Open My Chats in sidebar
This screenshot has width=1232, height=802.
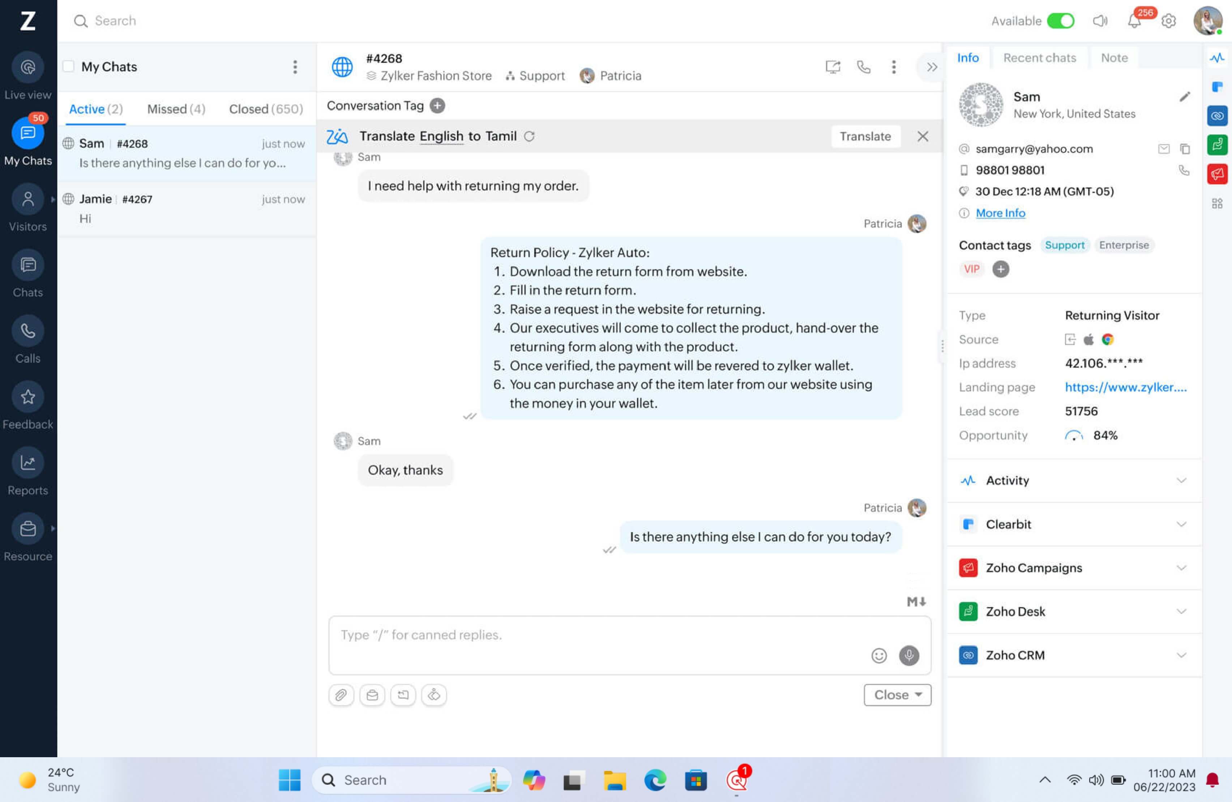click(x=28, y=142)
